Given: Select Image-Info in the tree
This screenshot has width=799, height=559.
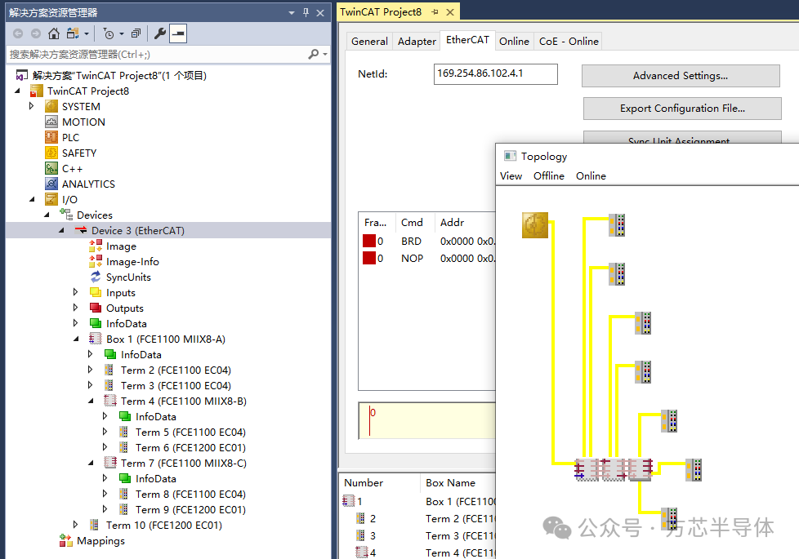Looking at the screenshot, I should (132, 262).
